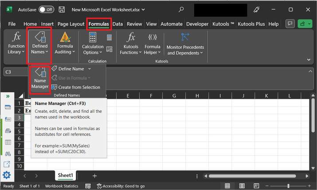Click the external-link sidebar icon
Image resolution: width=317 pixels, height=190 pixels.
click(7, 164)
